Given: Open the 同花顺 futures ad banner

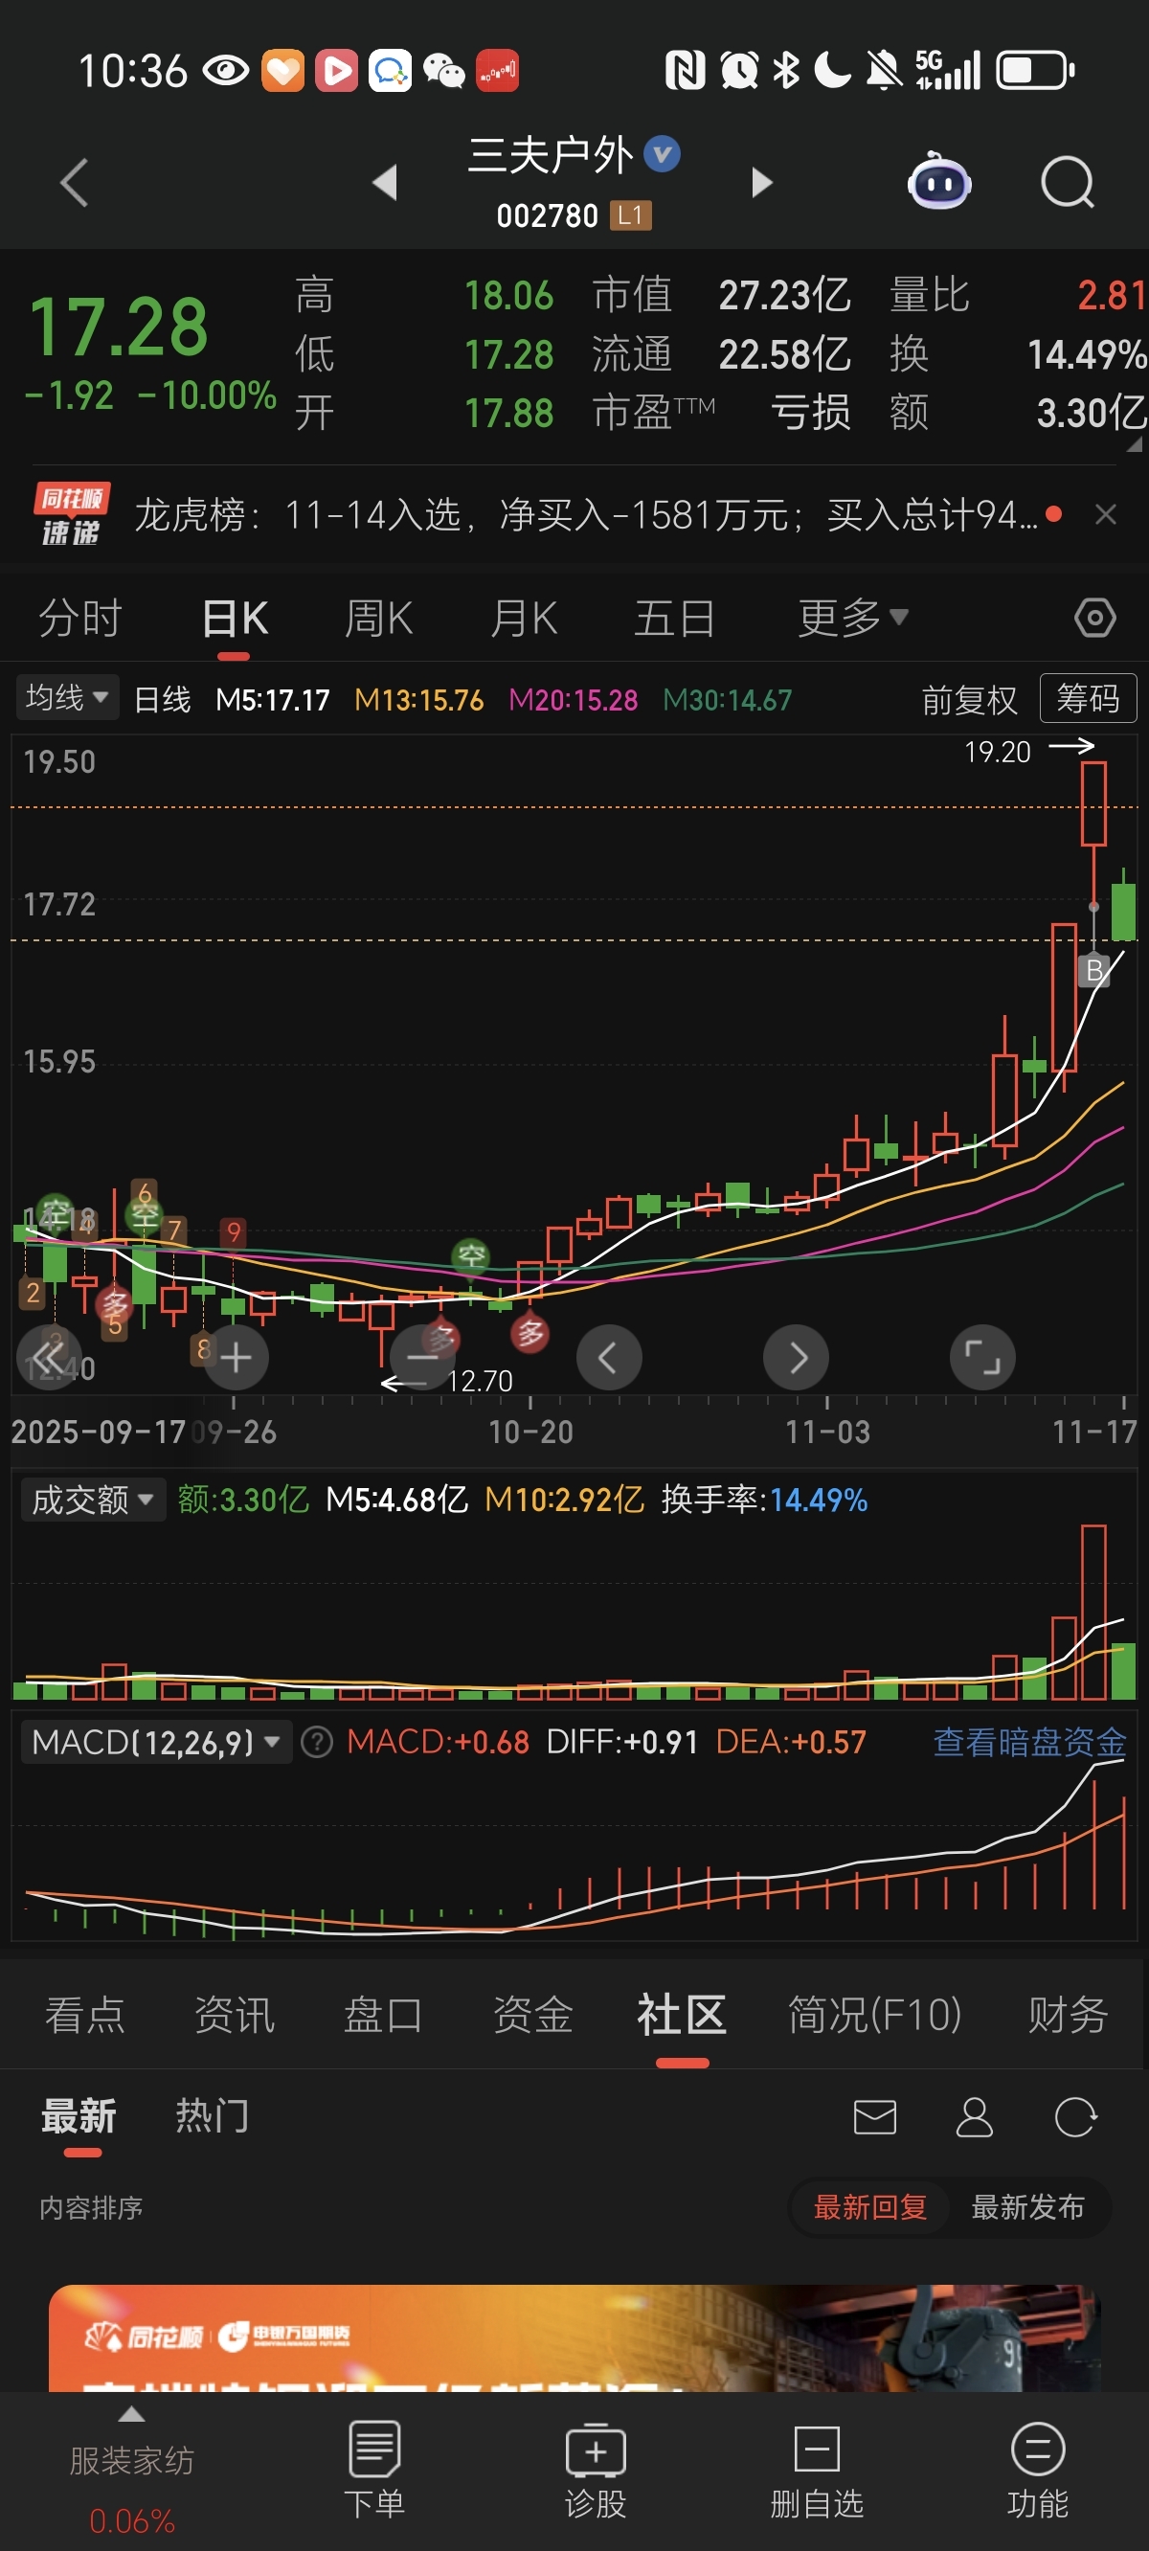Looking at the screenshot, I should (574, 2339).
